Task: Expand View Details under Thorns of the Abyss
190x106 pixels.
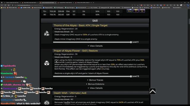Action: click(x=95, y=46)
